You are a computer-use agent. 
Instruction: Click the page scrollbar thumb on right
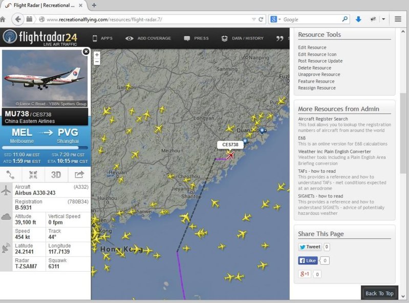[x=403, y=133]
